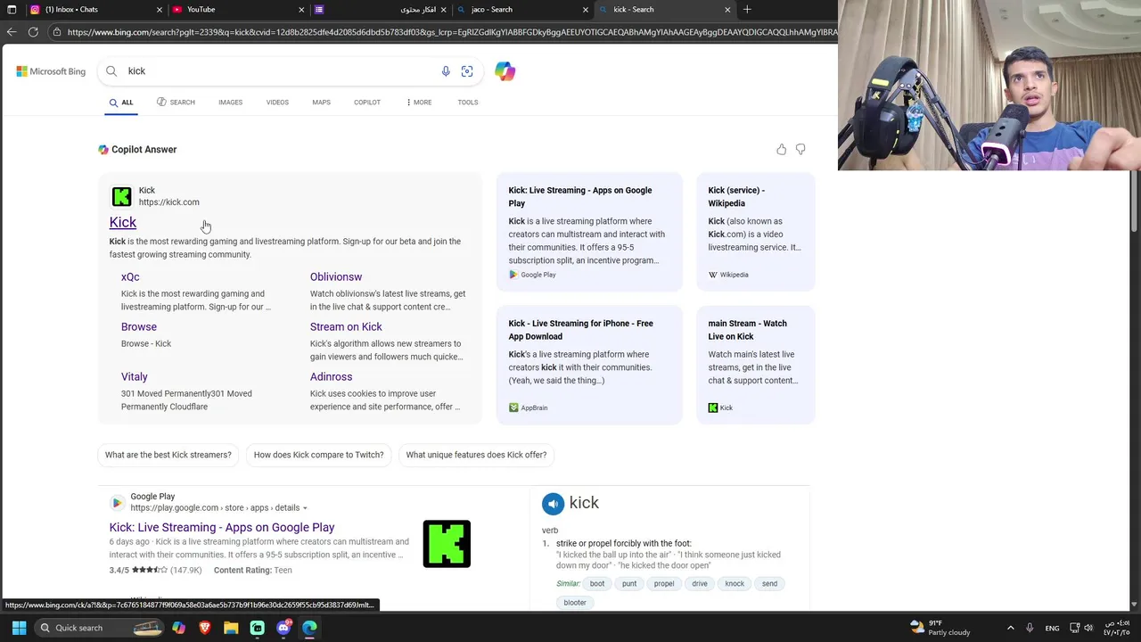This screenshot has width=1141, height=642.
Task: Open Stream on Kick sublink
Action: [346, 327]
